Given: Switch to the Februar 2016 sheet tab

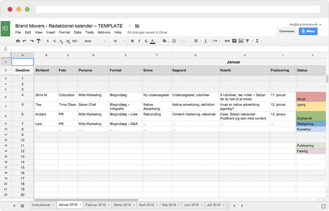Looking at the screenshot, I should (x=95, y=205).
